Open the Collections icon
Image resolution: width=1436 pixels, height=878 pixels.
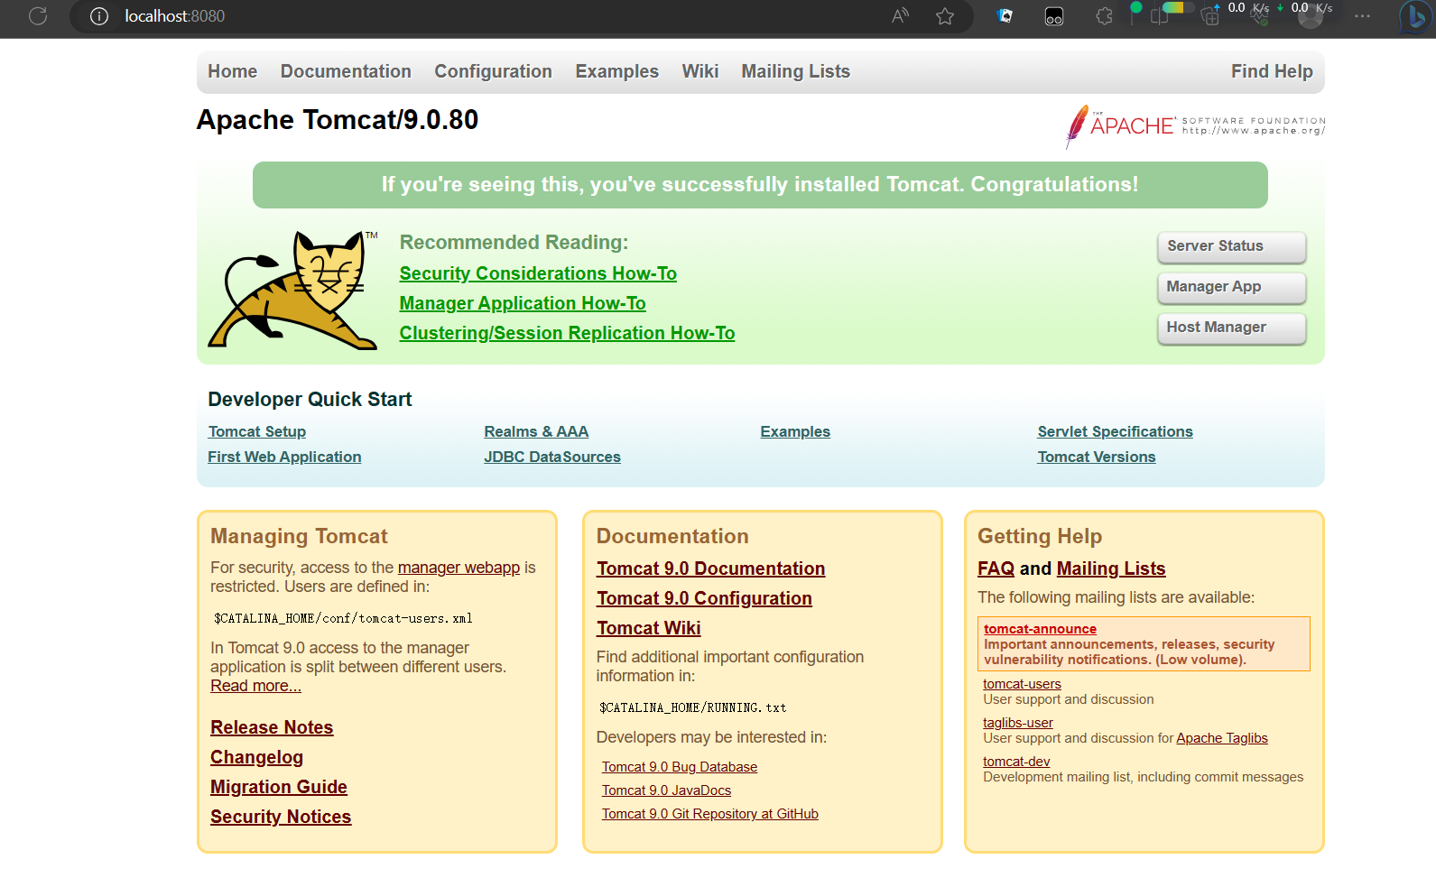pos(1209,16)
